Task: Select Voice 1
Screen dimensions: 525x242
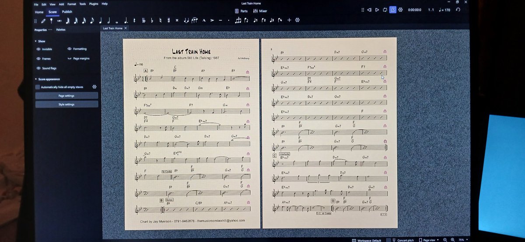Action: (x=255, y=20)
